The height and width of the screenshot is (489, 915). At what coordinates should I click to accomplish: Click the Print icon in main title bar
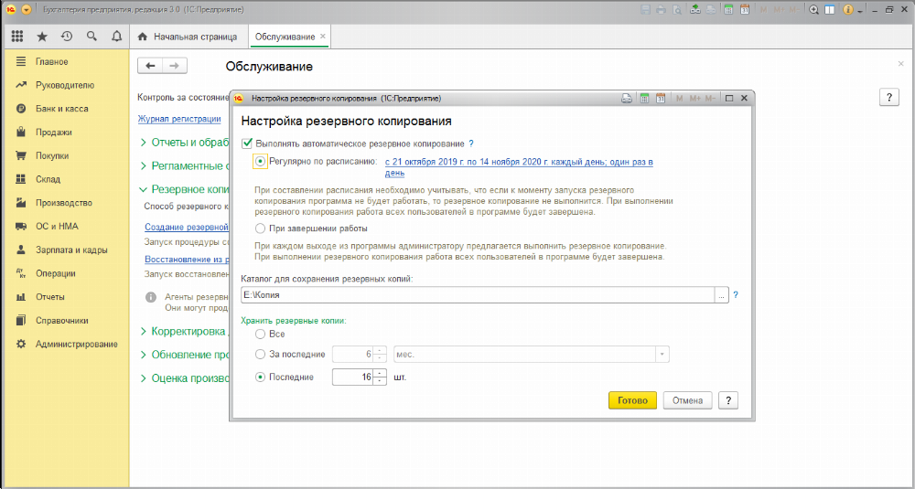662,10
